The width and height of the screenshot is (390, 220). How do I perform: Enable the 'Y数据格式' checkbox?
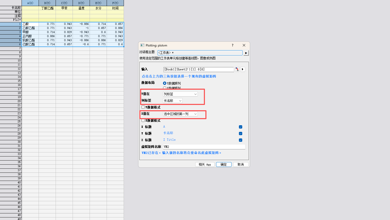pyautogui.click(x=143, y=107)
